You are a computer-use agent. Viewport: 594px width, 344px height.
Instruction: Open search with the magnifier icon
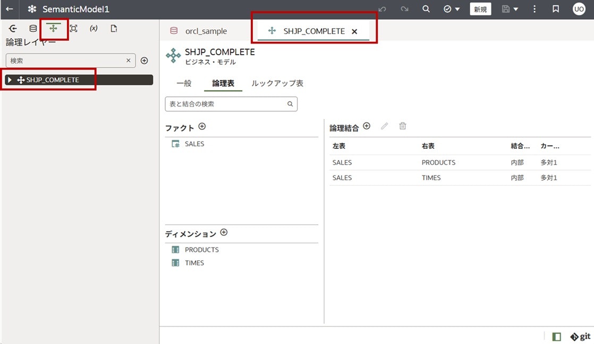426,9
